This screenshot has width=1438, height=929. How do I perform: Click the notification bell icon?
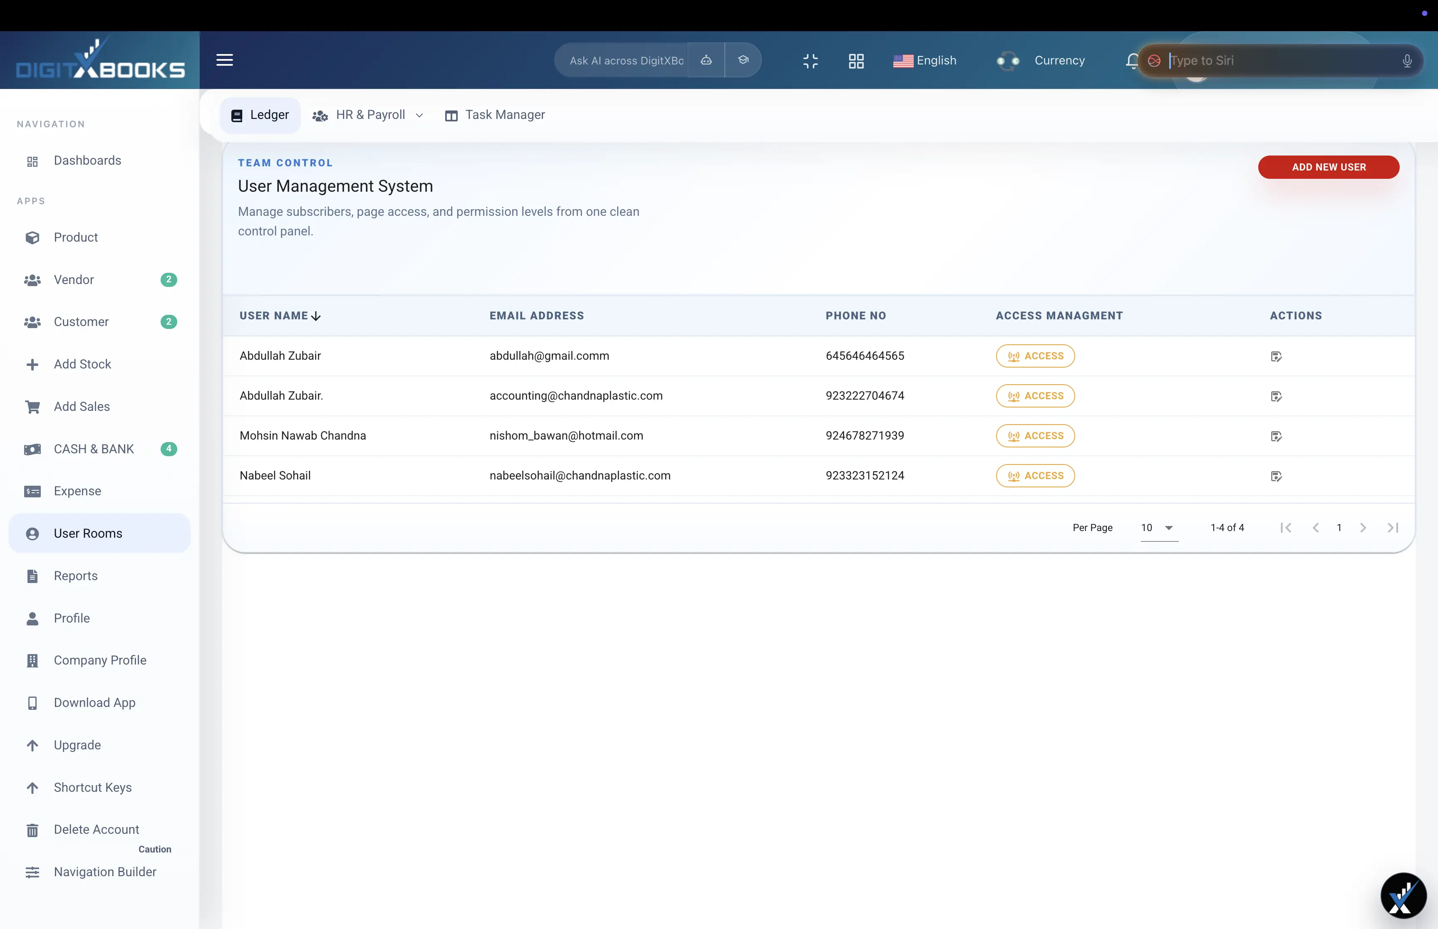pyautogui.click(x=1131, y=60)
